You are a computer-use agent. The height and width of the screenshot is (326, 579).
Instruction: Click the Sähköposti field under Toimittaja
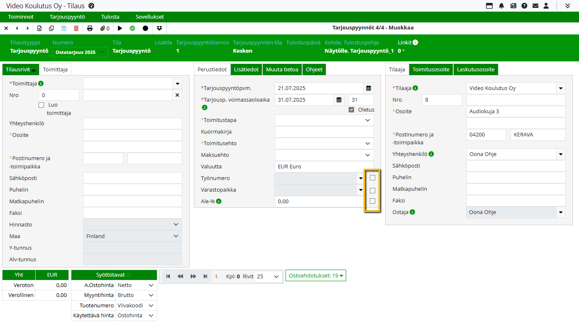pos(132,178)
